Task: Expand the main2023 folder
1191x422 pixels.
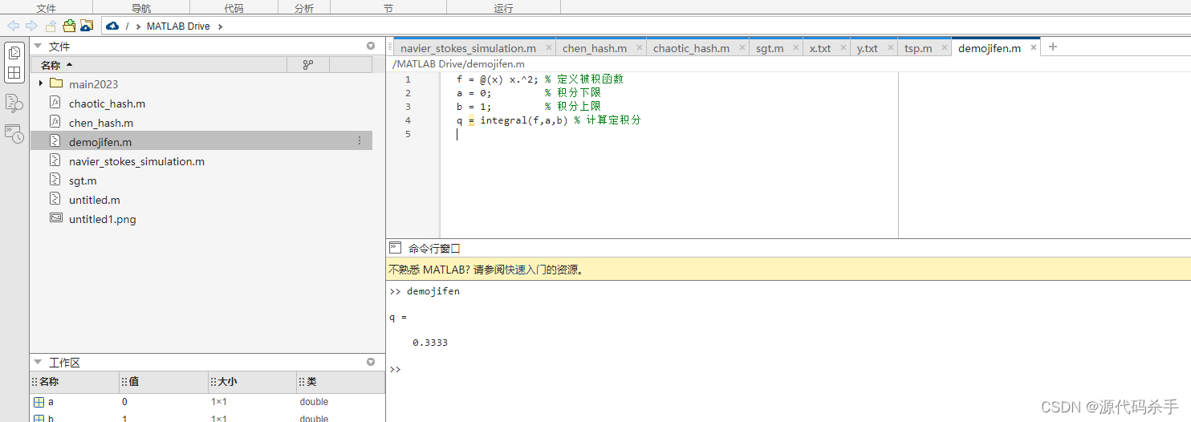Action: click(40, 83)
